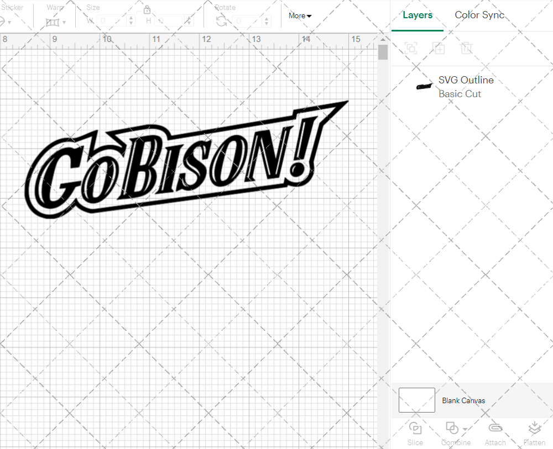Click the Warp tool icon
This screenshot has width=553, height=449.
pos(53,22)
